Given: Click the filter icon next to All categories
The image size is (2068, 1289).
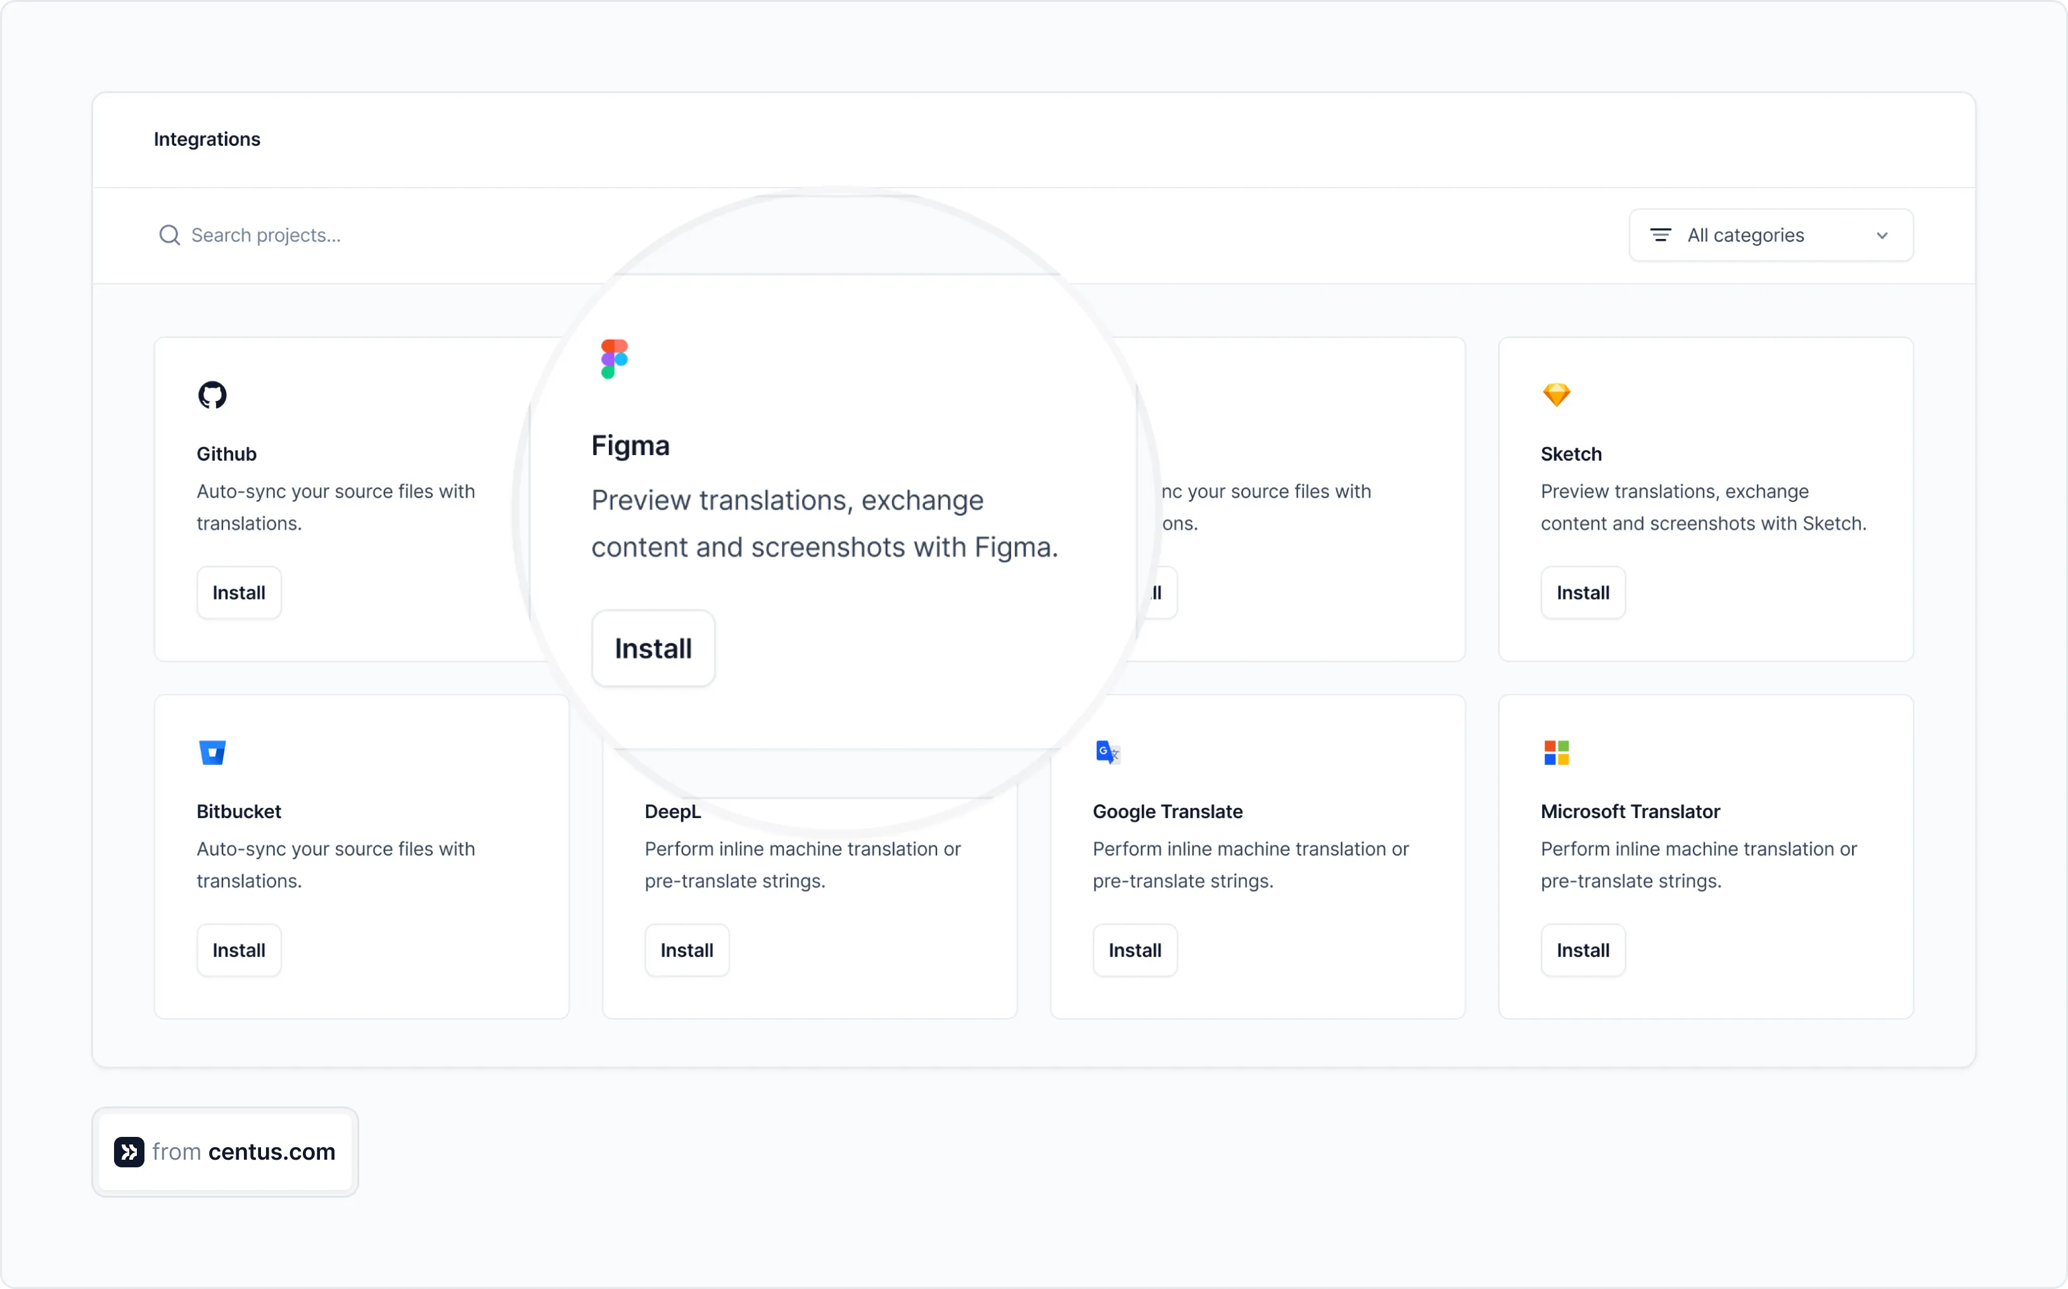Looking at the screenshot, I should [1660, 234].
